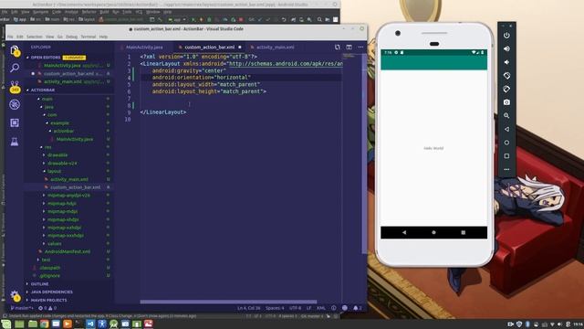Open Android Studio Refactor menu
The width and height of the screenshot is (584, 329).
(89, 12)
